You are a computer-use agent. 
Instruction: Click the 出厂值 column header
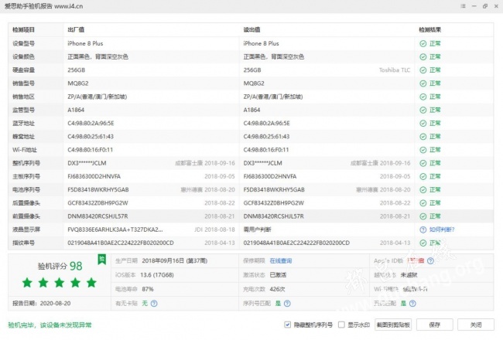pyautogui.click(x=76, y=30)
